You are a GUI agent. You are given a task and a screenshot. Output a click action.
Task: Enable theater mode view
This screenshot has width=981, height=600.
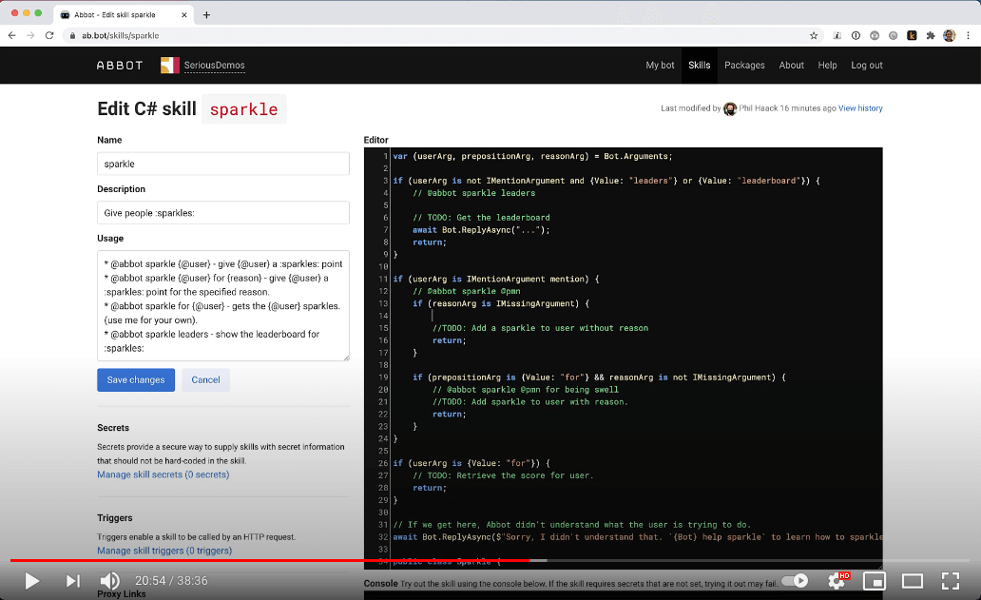click(x=912, y=580)
